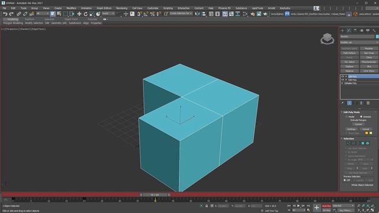The width and height of the screenshot is (379, 213).
Task: Click the Undo arrow icon
Action: click(5, 14)
